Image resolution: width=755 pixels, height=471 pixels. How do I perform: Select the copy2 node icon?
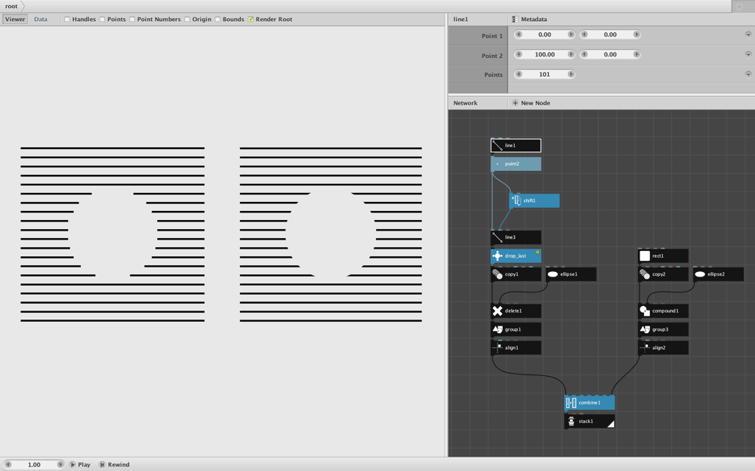(645, 274)
